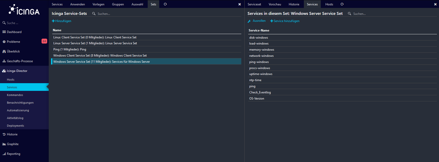Click the Probleme warning icon

[4, 42]
